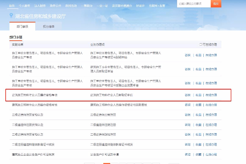Open 好差评 navigation item
Screen dimensions: 246x164
coord(140,6)
